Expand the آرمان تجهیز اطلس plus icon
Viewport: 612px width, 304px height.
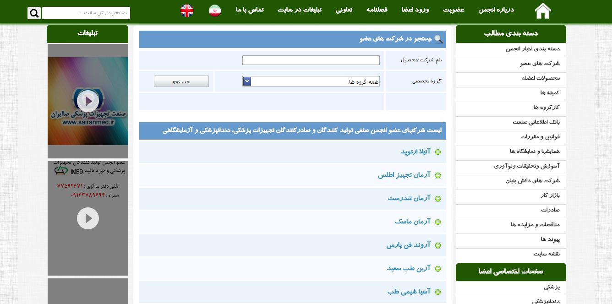(438, 175)
